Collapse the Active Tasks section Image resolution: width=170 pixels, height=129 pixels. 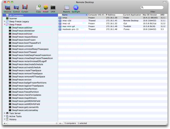point(4,116)
